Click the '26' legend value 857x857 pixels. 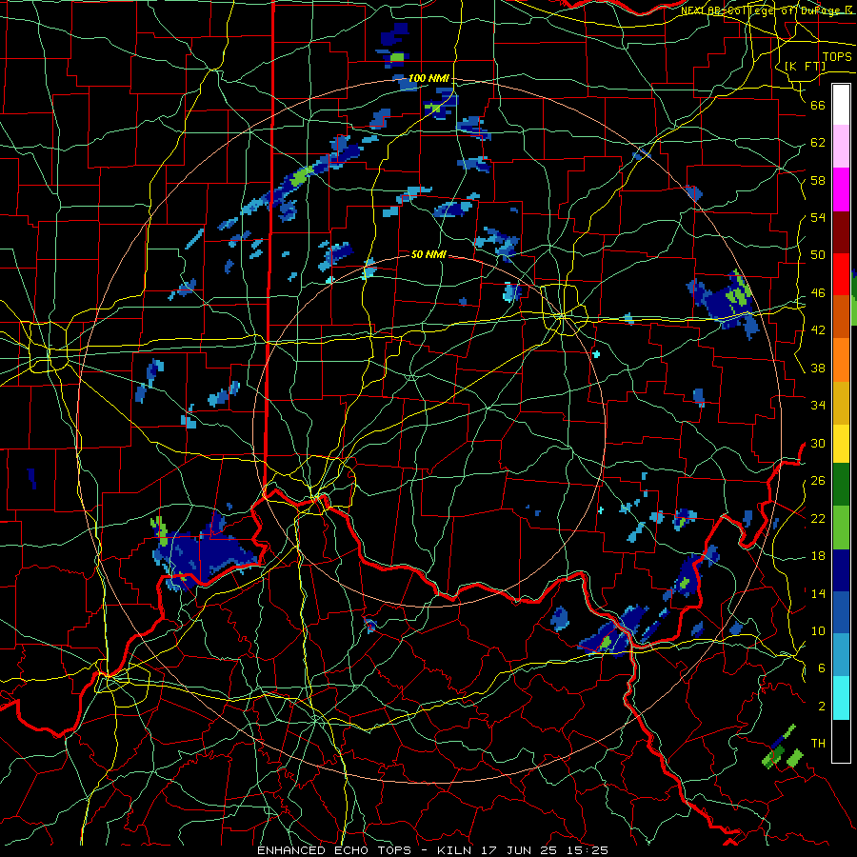(818, 481)
